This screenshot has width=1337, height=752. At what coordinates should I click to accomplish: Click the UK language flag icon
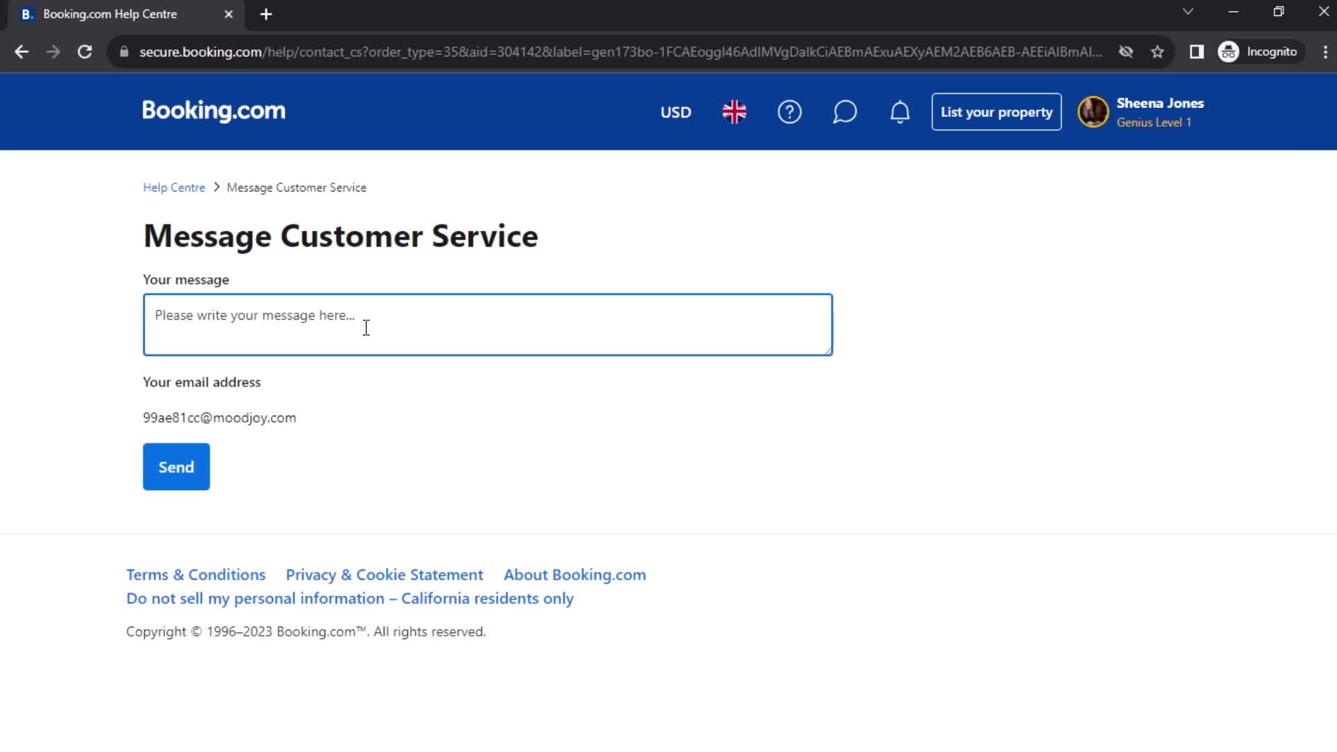(734, 112)
